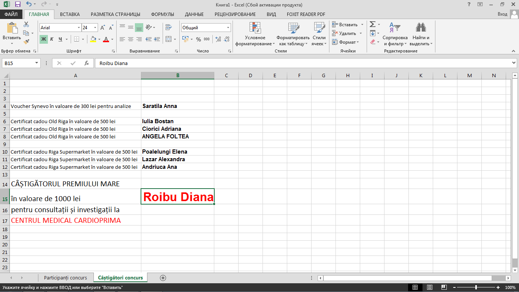Undo the last action in Quick Access
This screenshot has width=519, height=292.
pyautogui.click(x=29, y=5)
